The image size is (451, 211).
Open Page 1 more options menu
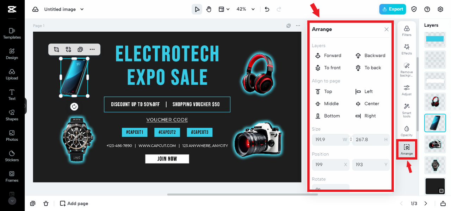298,26
